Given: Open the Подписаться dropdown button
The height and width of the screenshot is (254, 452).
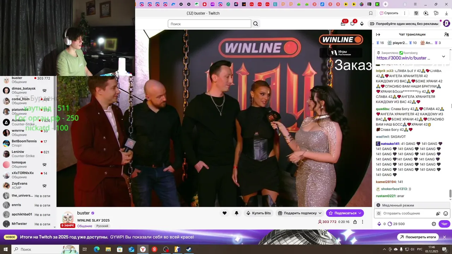Looking at the screenshot, I should tap(345, 213).
